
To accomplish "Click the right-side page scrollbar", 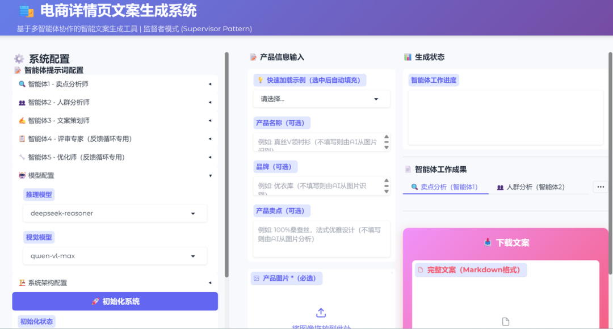I will (x=611, y=163).
